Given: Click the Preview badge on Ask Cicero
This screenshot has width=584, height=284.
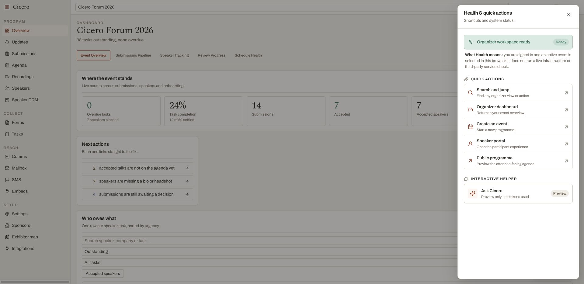Looking at the screenshot, I should 559,193.
